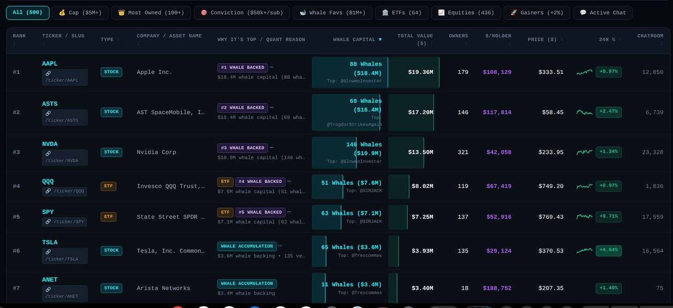Click the QQQ 24h sparkline chart
The width and height of the screenshot is (673, 308).
point(584,186)
